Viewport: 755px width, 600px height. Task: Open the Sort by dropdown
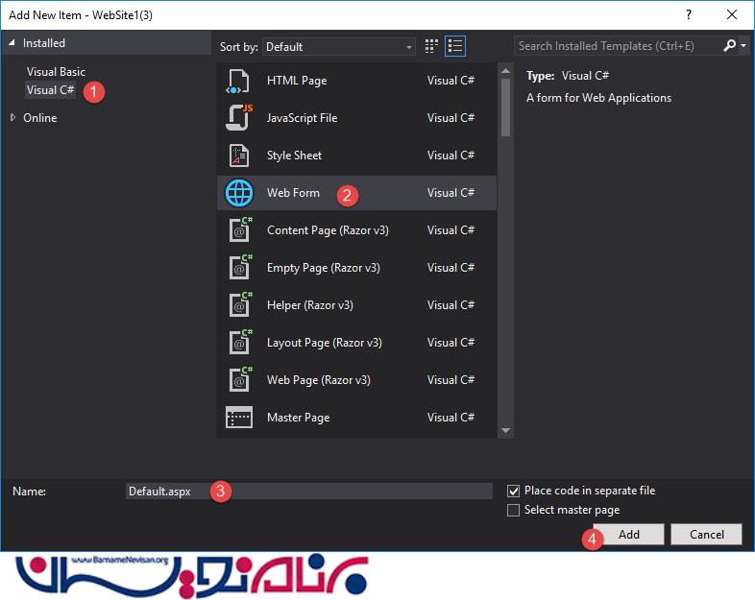(340, 46)
